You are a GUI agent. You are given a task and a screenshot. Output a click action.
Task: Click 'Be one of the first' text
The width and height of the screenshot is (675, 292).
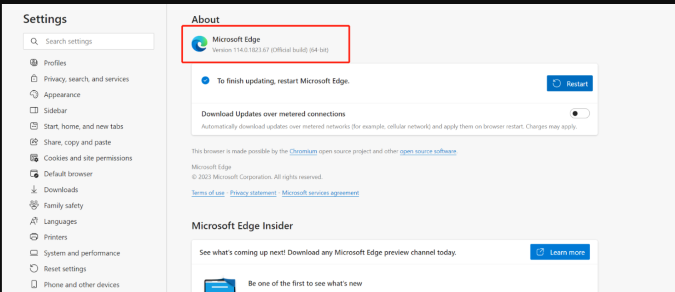pos(305,283)
